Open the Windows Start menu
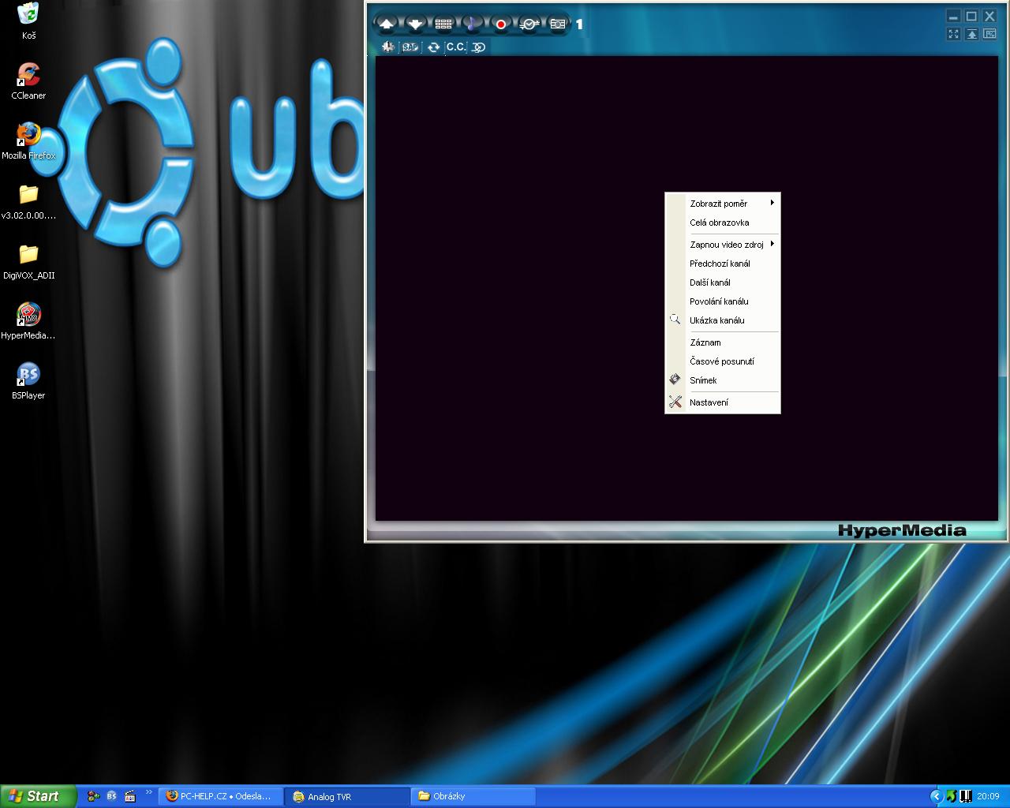The height and width of the screenshot is (808, 1010). [38, 796]
